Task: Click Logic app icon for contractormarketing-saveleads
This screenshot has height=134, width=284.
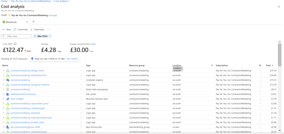Action: 8,113
